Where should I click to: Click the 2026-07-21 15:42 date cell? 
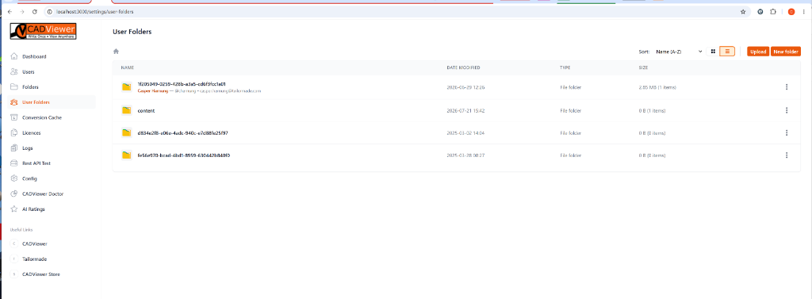click(x=465, y=110)
